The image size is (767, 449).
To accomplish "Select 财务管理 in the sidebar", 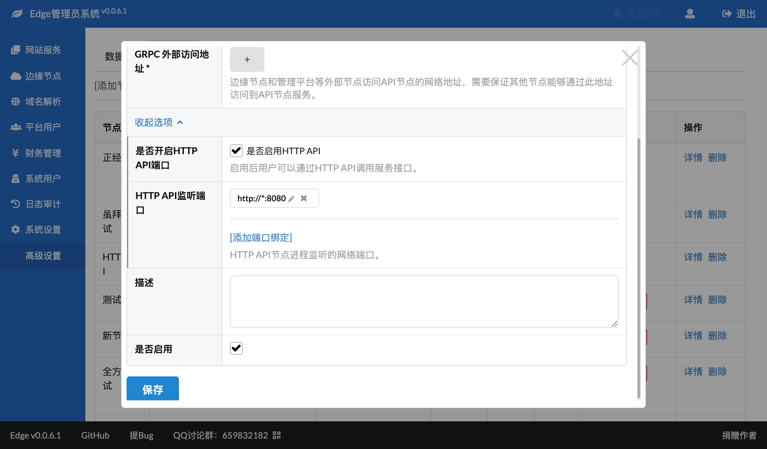I will tap(43, 153).
